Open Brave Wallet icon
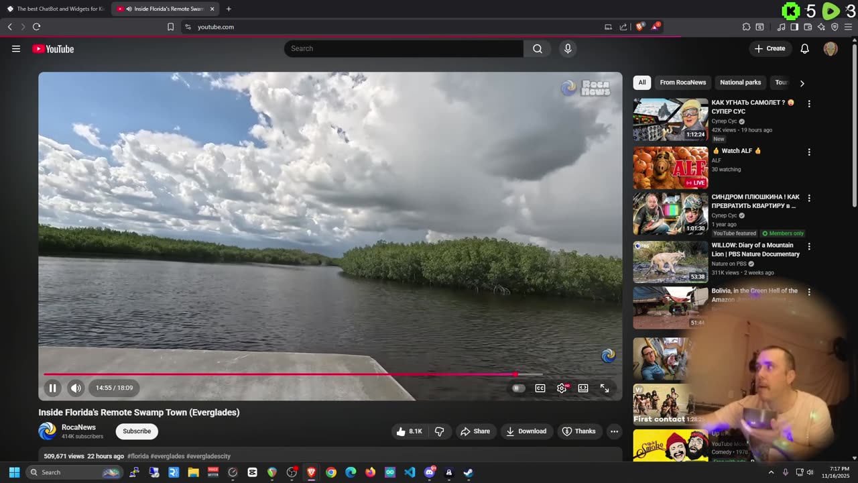858x483 pixels. pos(808,27)
